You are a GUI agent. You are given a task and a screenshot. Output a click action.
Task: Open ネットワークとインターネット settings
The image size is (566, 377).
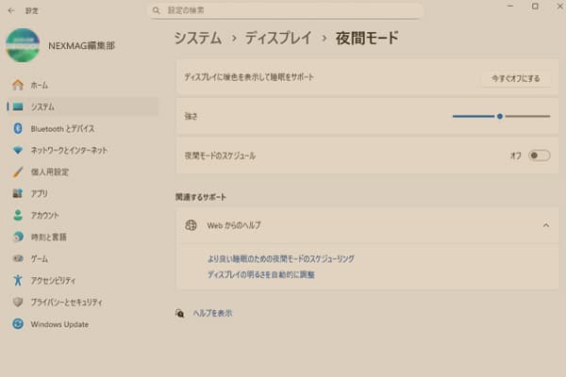coord(82,150)
